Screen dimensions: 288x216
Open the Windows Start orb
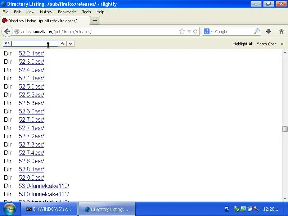pyautogui.click(x=10, y=209)
